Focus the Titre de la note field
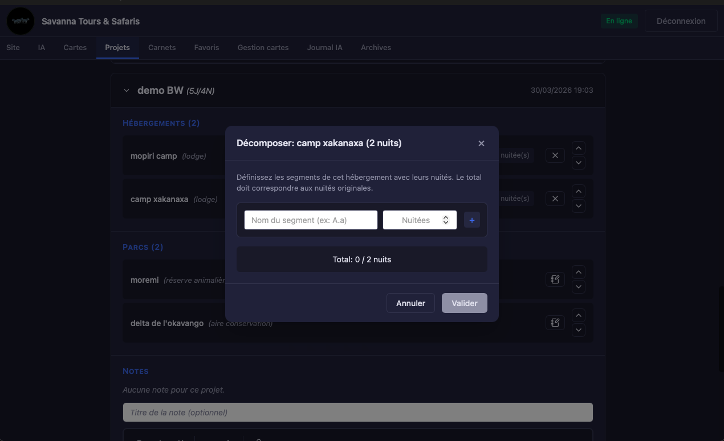 click(x=358, y=413)
